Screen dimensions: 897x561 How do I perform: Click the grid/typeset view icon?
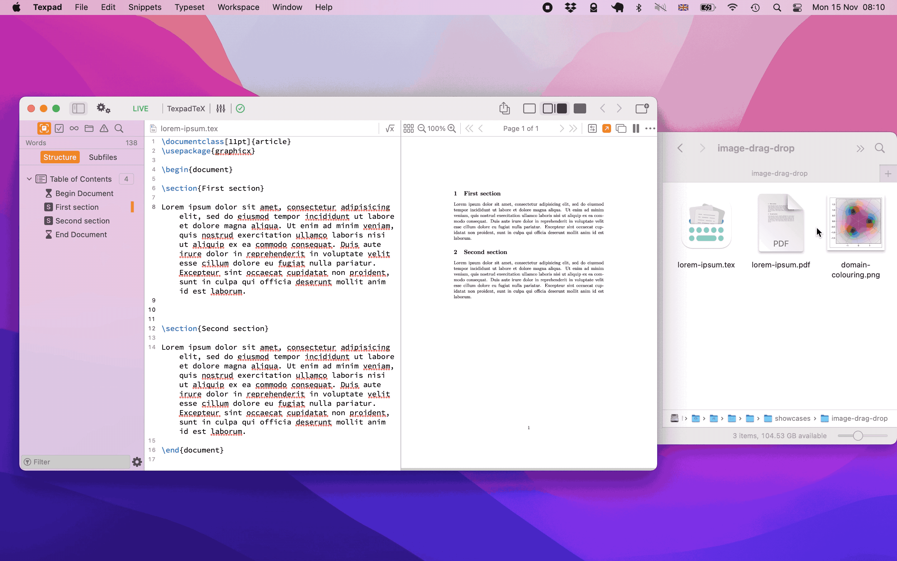[x=407, y=128]
